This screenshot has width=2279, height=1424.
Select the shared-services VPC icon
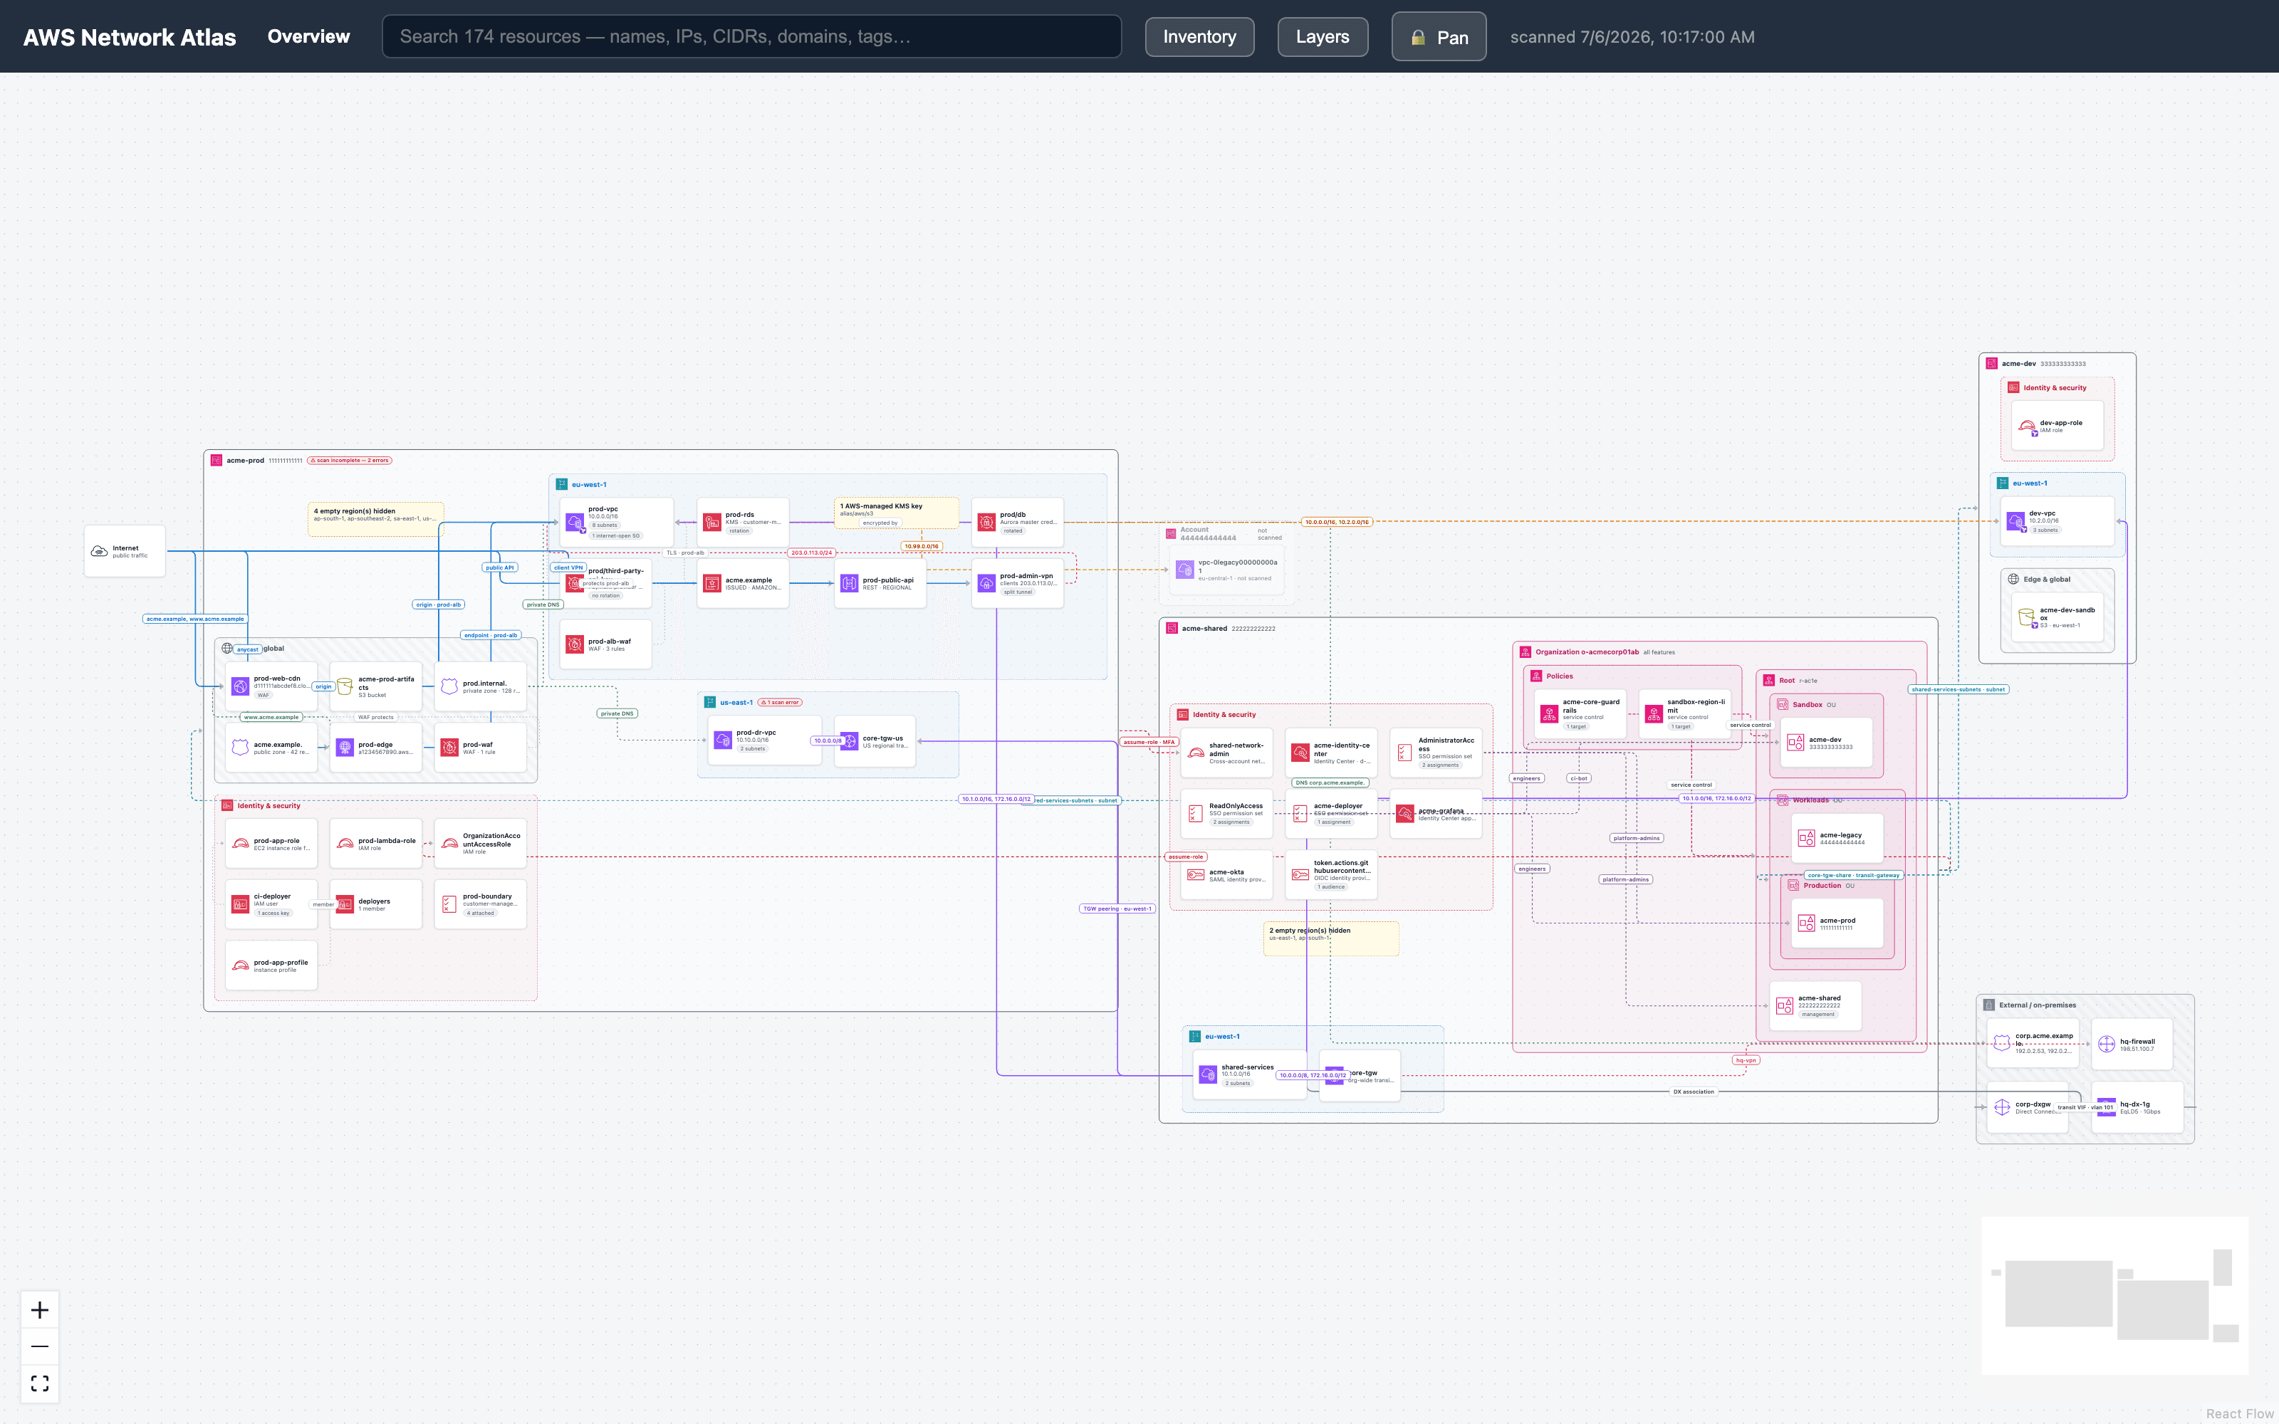1207,1074
